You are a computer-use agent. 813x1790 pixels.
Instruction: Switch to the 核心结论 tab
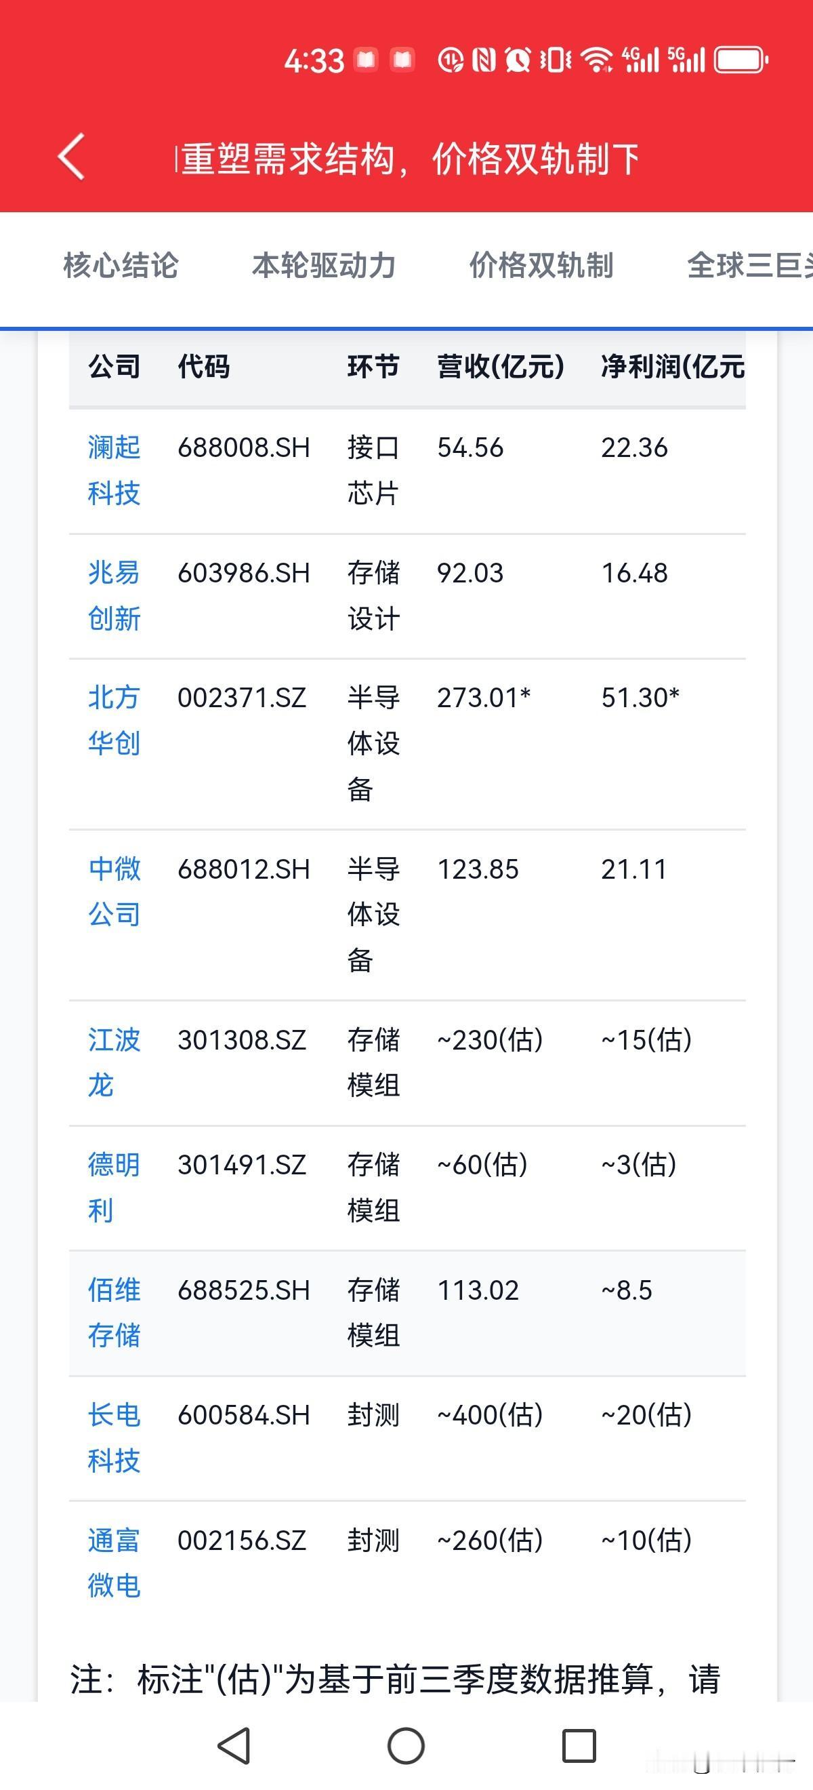121,265
